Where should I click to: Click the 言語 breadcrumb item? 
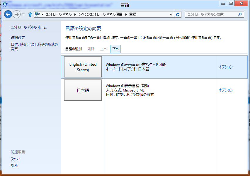133,14
